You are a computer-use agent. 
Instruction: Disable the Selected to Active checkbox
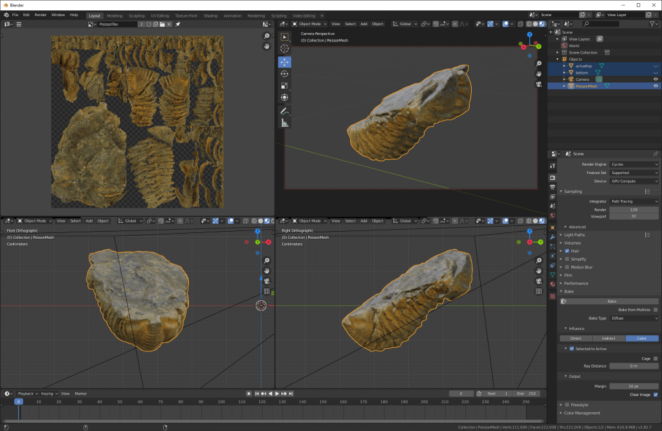[x=571, y=349]
